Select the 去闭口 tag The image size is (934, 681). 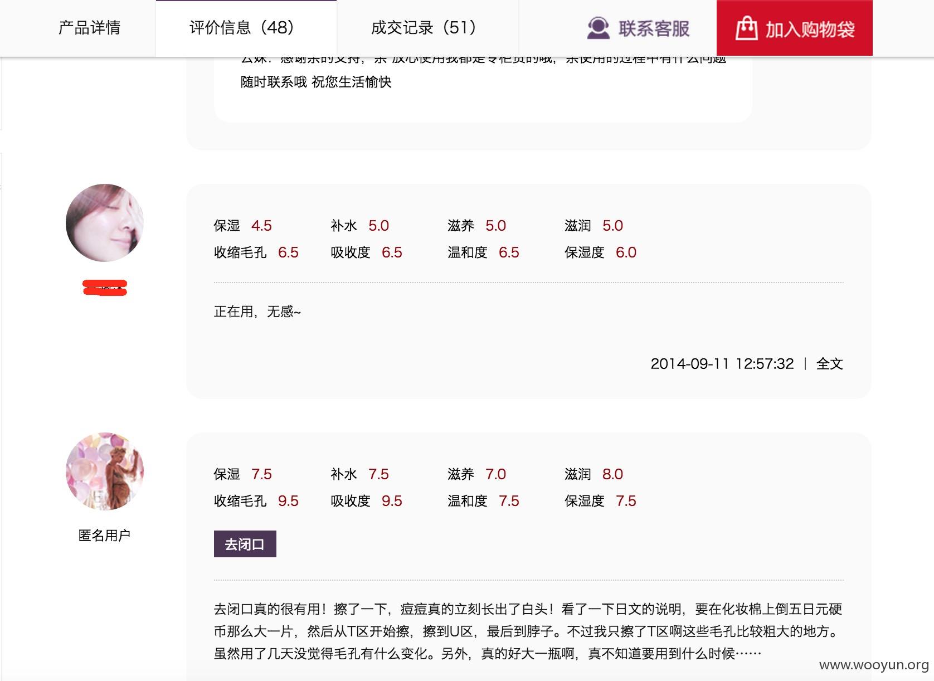(x=245, y=544)
